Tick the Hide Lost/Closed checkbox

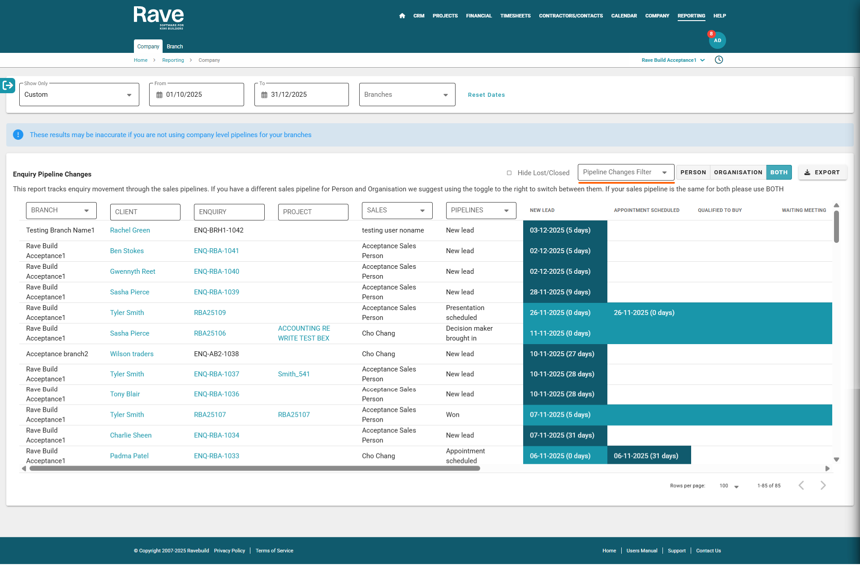pyautogui.click(x=509, y=173)
